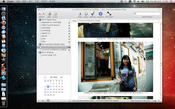Open the Inspector panel
Screen dimensions: 175x109
(100, 15)
